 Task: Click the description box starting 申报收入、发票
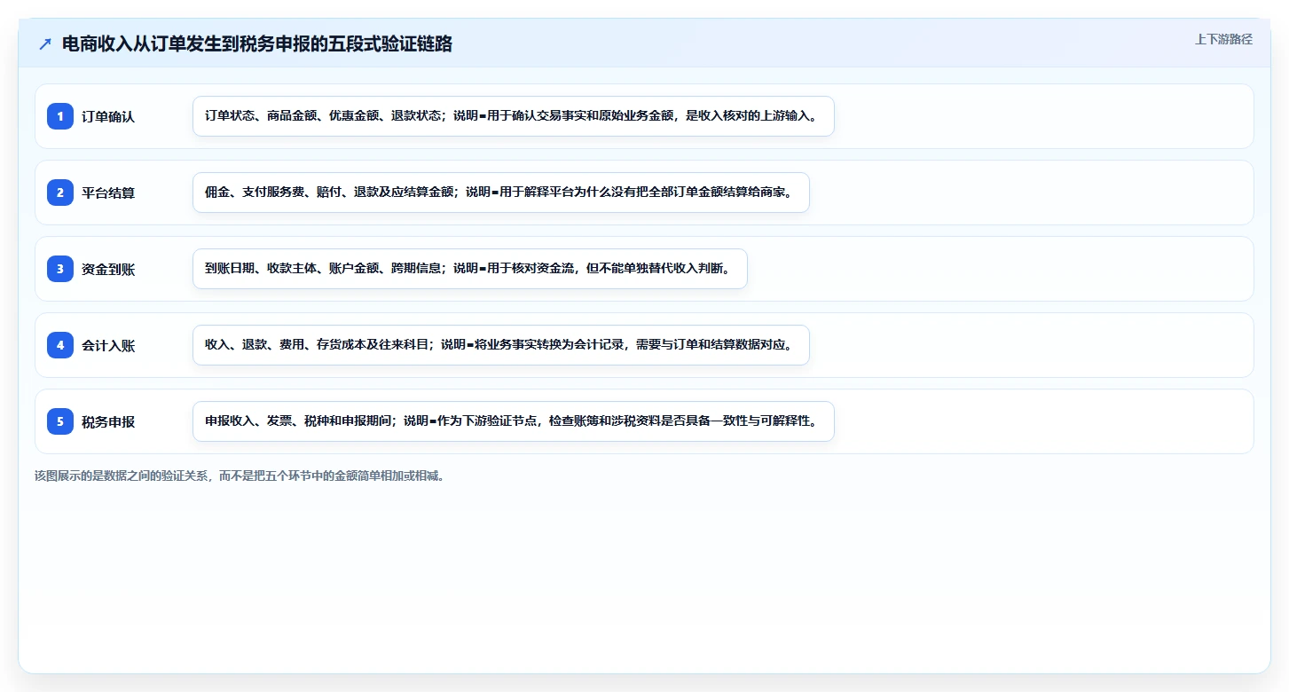click(514, 421)
